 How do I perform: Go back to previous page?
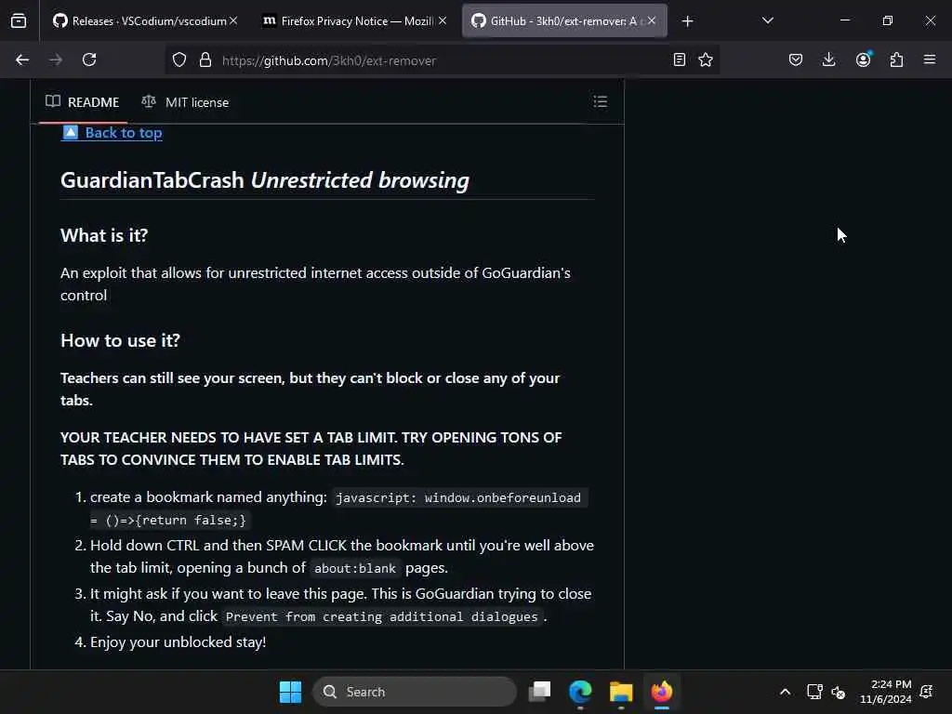pyautogui.click(x=22, y=59)
